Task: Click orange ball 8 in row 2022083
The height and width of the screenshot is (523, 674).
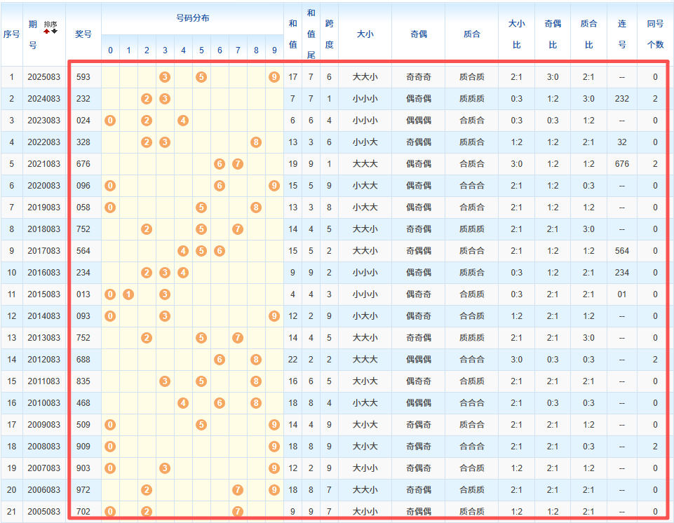Action: pos(256,142)
